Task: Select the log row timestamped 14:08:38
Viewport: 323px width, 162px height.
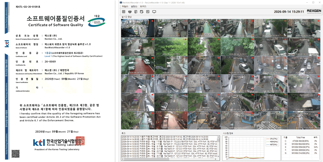Action: pos(169,139)
